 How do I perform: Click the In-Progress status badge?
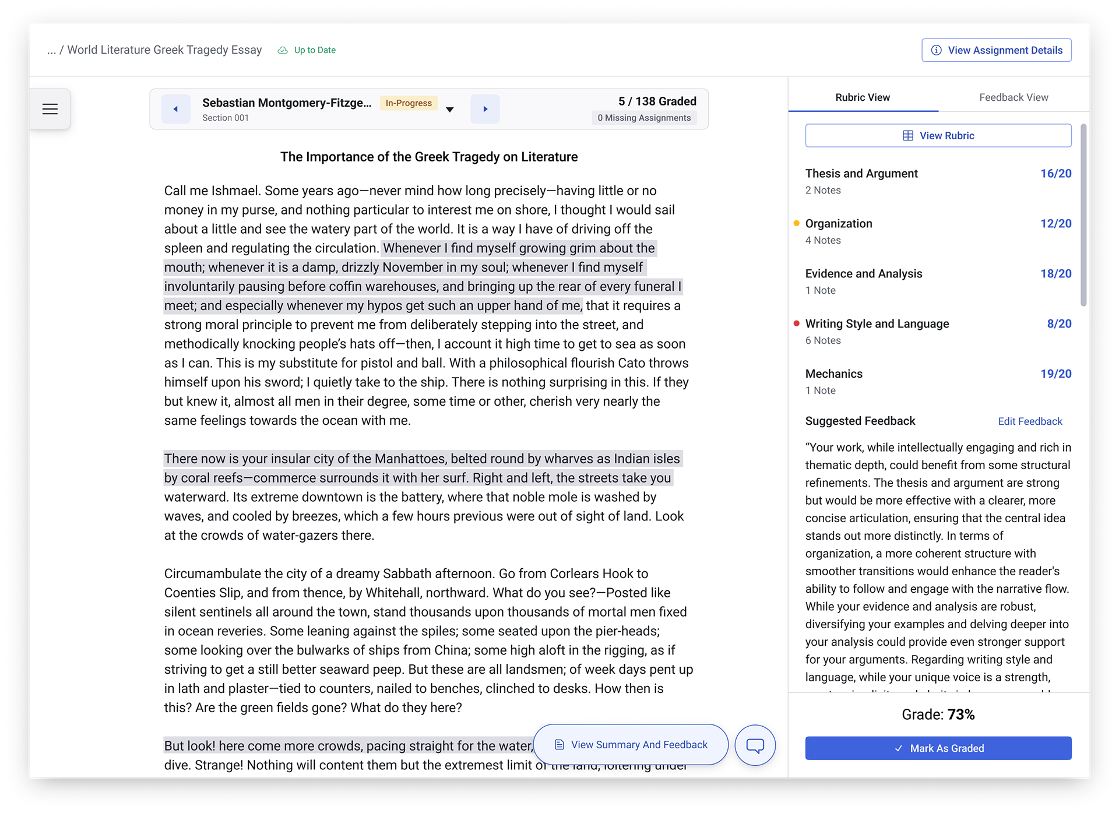coord(409,103)
